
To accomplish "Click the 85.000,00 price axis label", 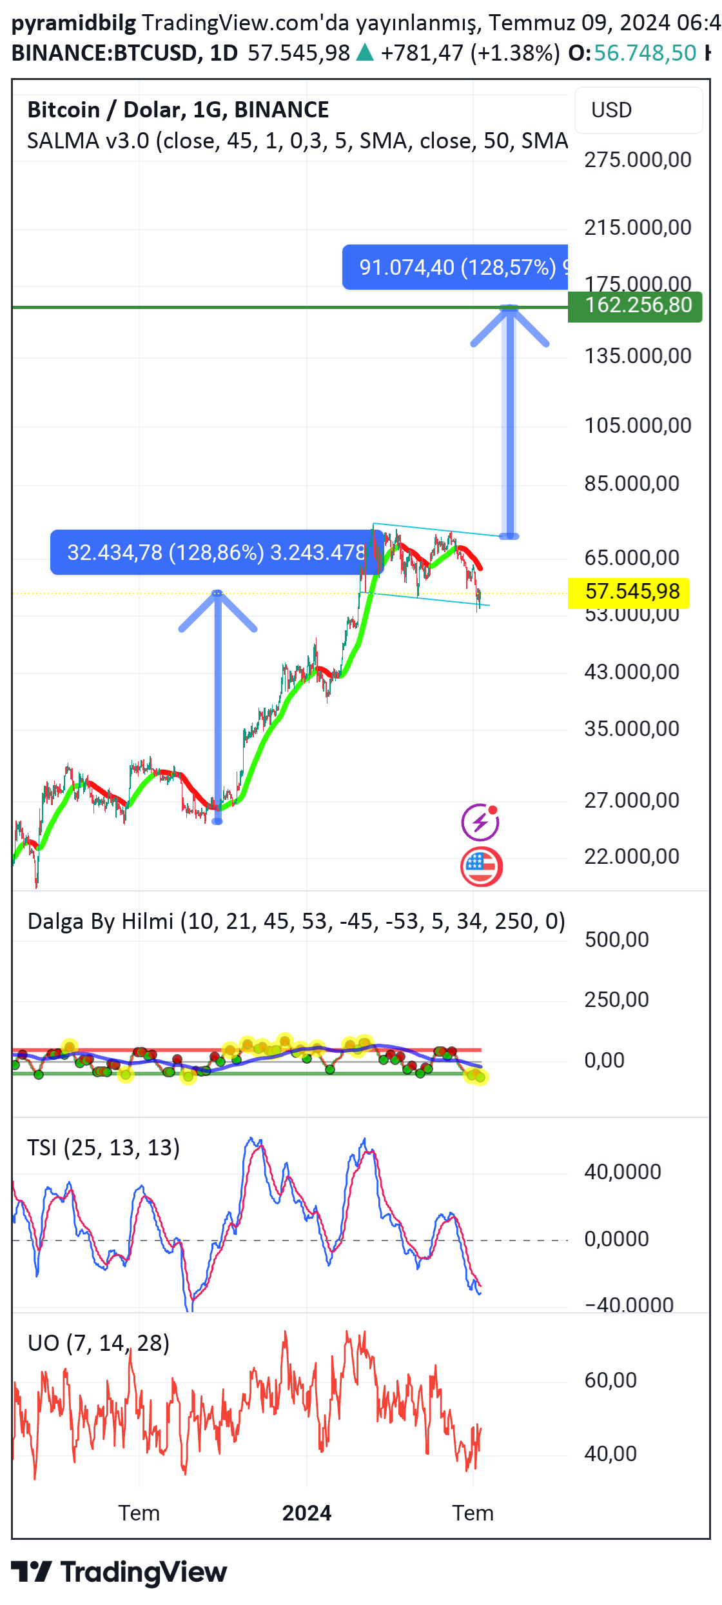I will [x=632, y=484].
